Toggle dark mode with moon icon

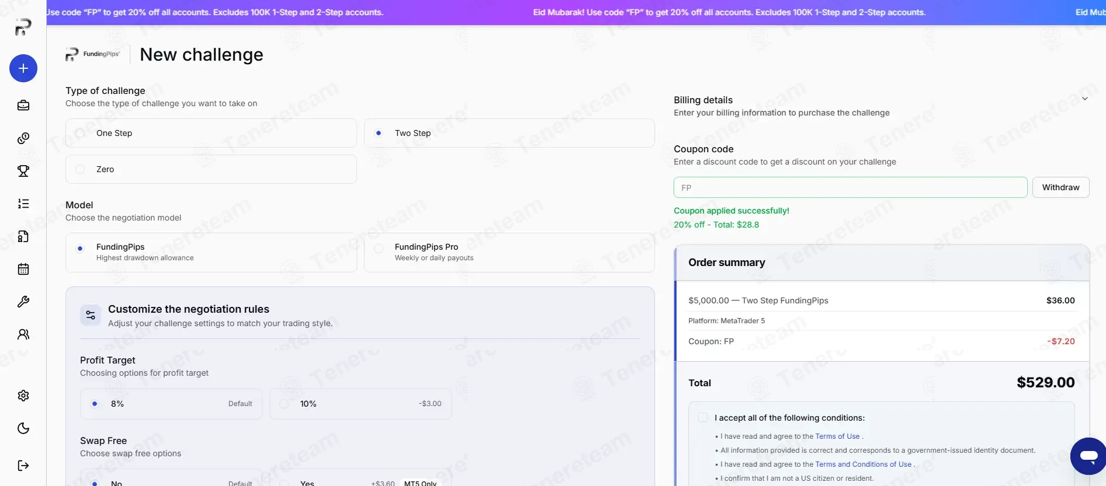[23, 428]
